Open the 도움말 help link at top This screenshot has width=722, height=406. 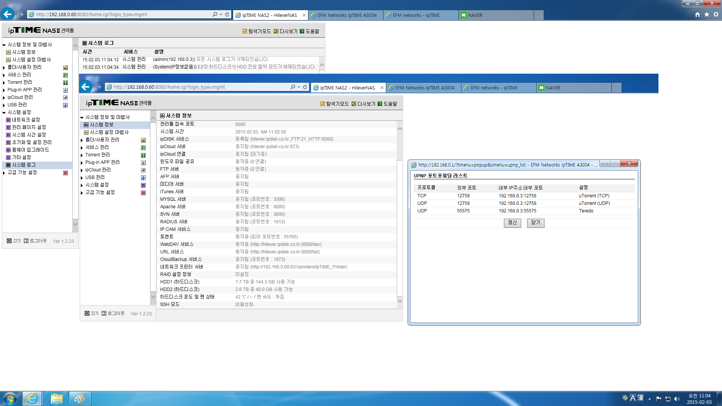310,31
